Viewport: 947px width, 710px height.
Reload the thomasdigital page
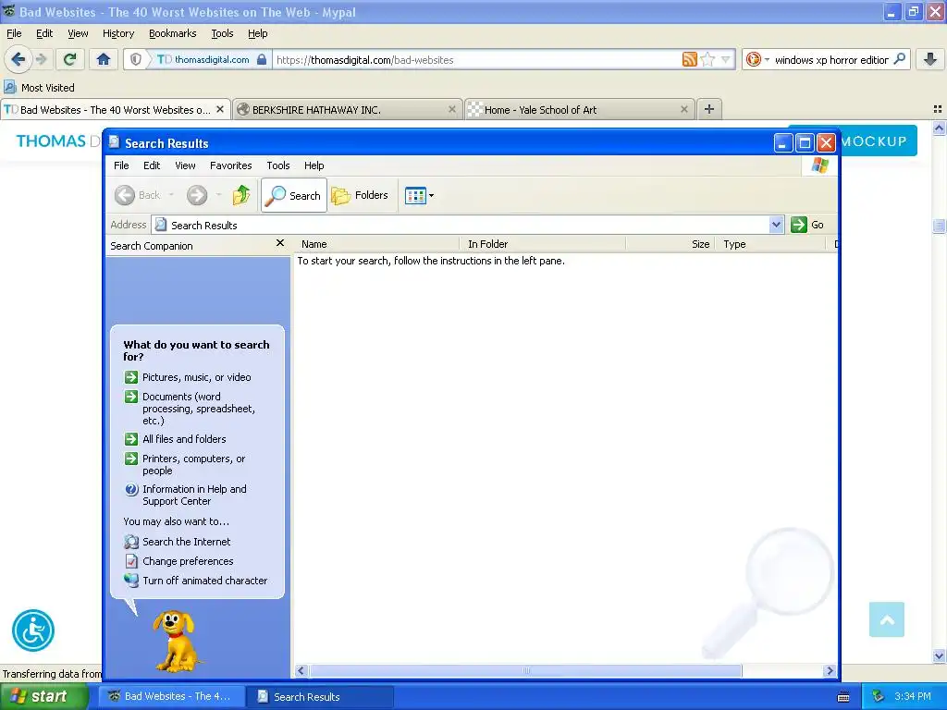tap(70, 59)
